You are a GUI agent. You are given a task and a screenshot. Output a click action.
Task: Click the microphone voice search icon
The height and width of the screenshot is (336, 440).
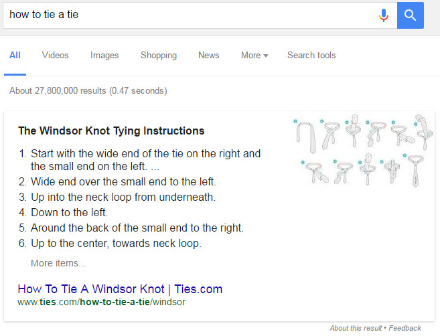383,15
